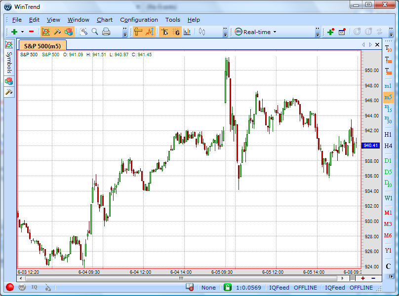Switch to the T300 tick timeframe
The width and height of the screenshot is (399, 296).
point(388,71)
